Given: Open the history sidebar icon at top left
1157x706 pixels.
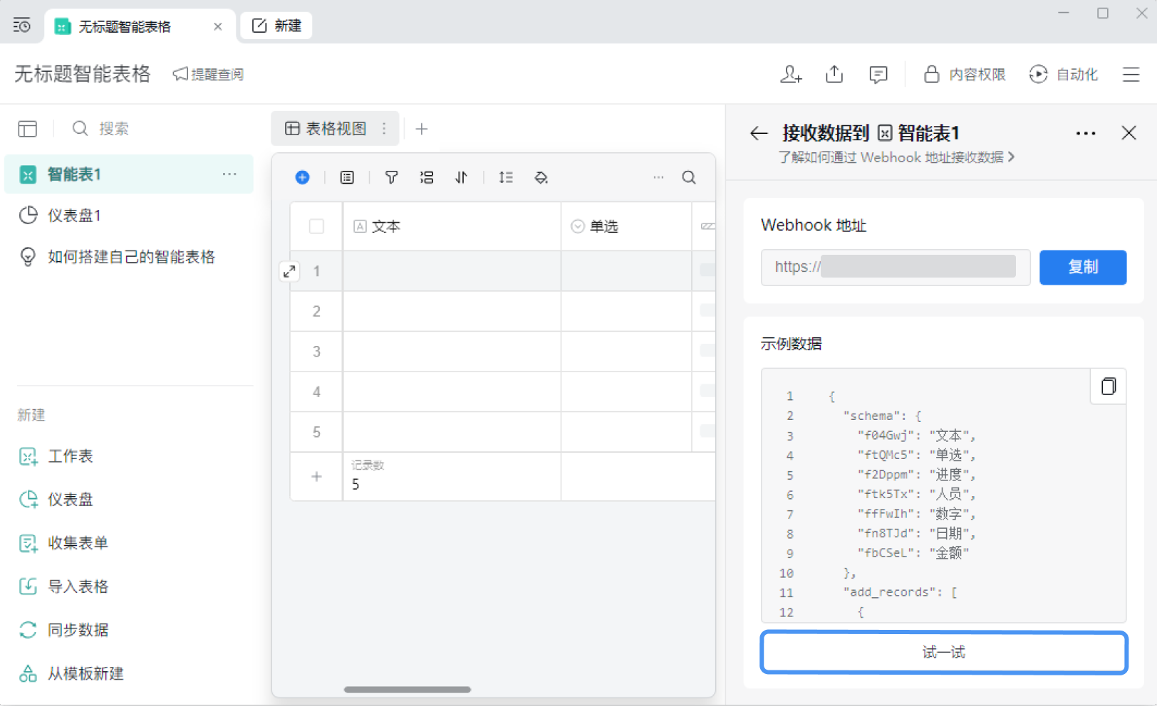Looking at the screenshot, I should coord(22,26).
